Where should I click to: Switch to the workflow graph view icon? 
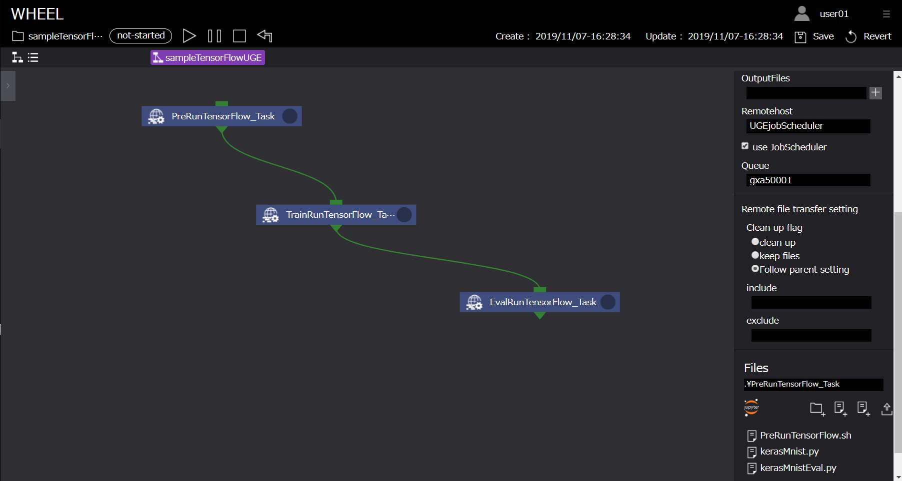17,57
